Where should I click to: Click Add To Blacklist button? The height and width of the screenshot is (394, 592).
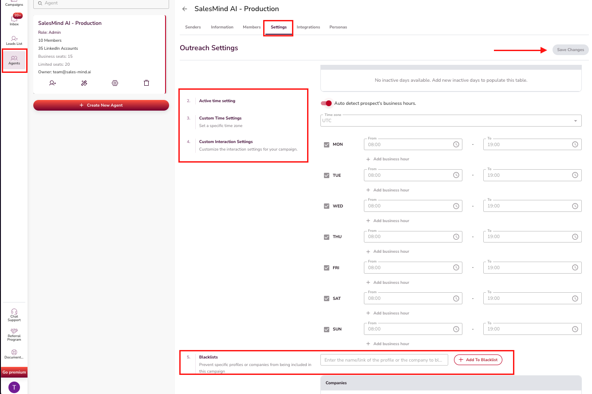(x=478, y=360)
